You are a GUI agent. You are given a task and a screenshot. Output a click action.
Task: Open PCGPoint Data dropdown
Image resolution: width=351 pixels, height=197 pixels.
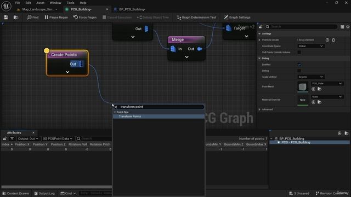[58, 138]
